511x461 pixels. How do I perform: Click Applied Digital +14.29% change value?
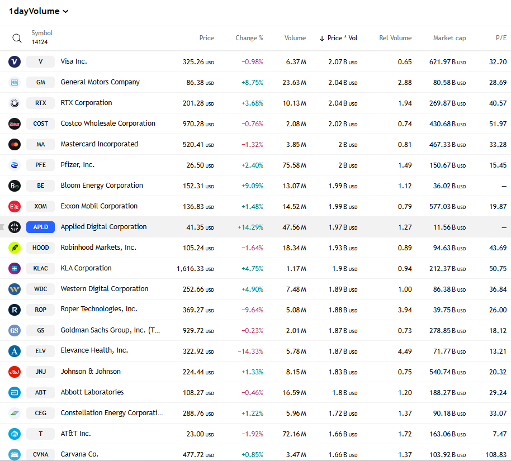[250, 227]
